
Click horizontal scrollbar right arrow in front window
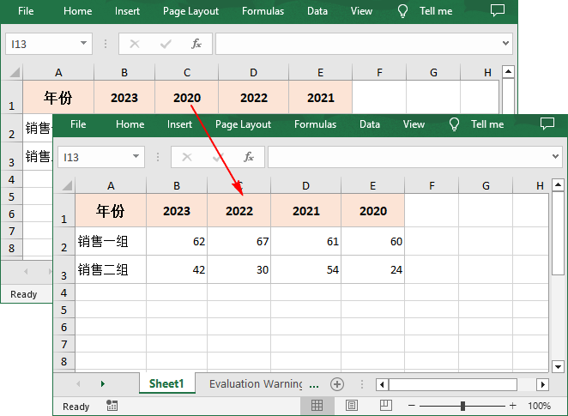pyautogui.click(x=542, y=384)
